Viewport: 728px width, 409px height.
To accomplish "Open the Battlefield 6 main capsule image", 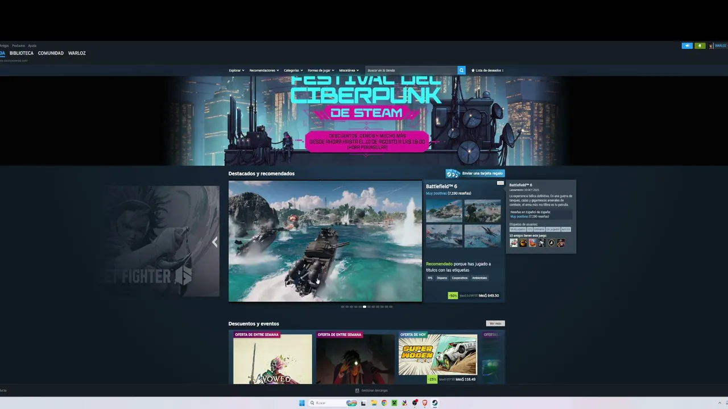I will [x=325, y=241].
